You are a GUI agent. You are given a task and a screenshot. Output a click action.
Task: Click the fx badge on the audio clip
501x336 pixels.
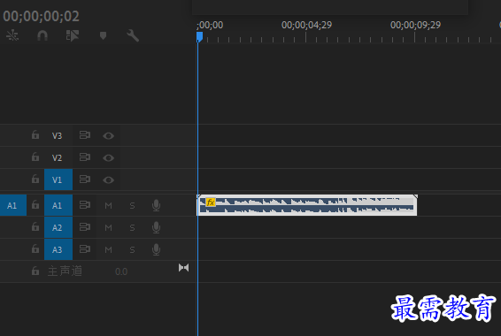click(211, 202)
